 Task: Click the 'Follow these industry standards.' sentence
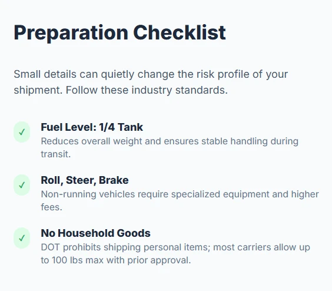click(147, 90)
